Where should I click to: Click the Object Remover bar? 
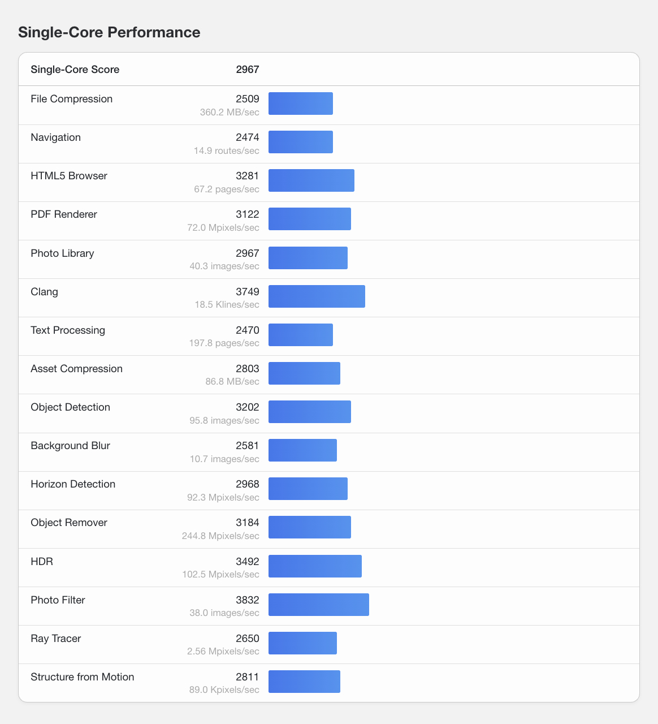coord(310,527)
